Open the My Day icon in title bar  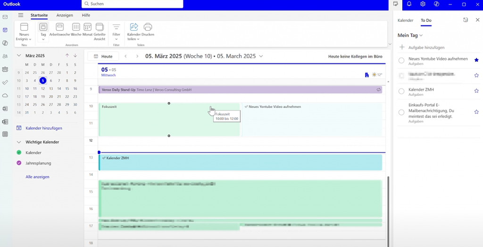pos(396,4)
